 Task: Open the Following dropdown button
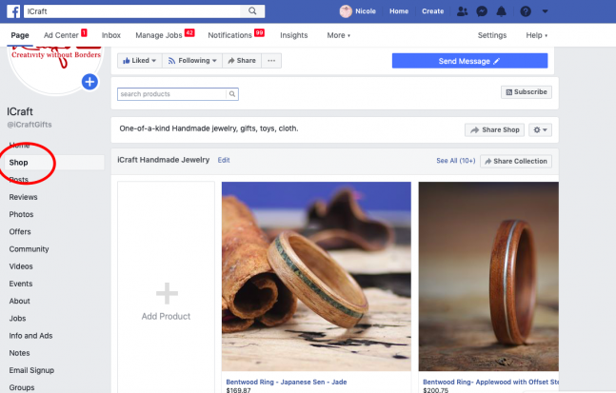click(192, 61)
